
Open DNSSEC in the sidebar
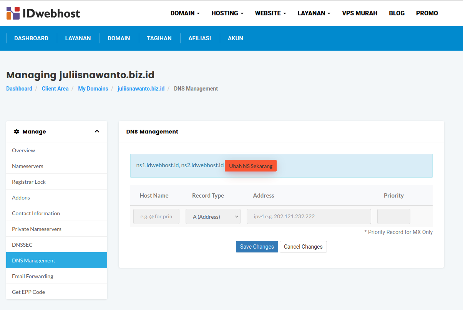(56, 245)
